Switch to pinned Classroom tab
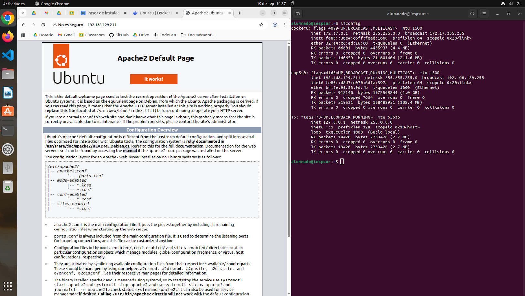The width and height of the screenshot is (525, 296). tap(72, 13)
